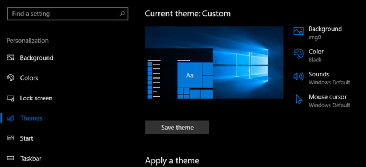The width and height of the screenshot is (366, 167).
Task: Click the Taskbar icon in the sidebar
Action: coord(10,159)
